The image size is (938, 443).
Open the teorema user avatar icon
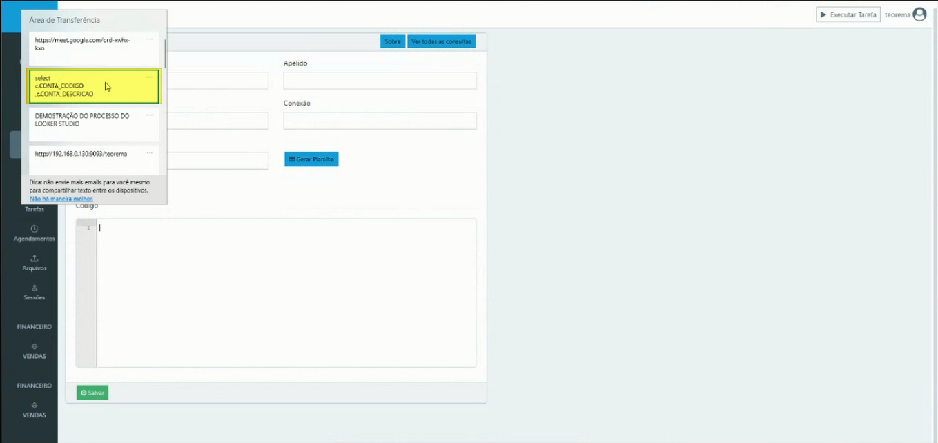919,14
